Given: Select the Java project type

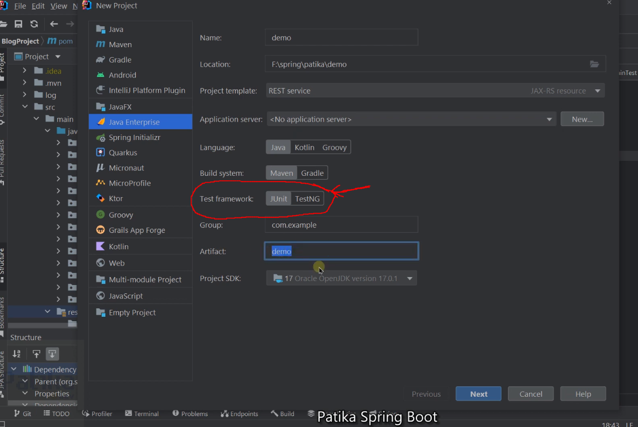Looking at the screenshot, I should tap(140, 29).
